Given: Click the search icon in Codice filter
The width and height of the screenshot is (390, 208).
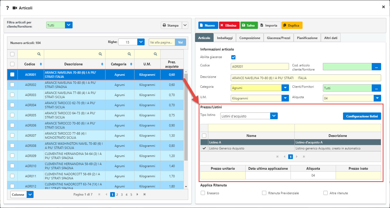Looking at the screenshot, I should click(39, 54).
